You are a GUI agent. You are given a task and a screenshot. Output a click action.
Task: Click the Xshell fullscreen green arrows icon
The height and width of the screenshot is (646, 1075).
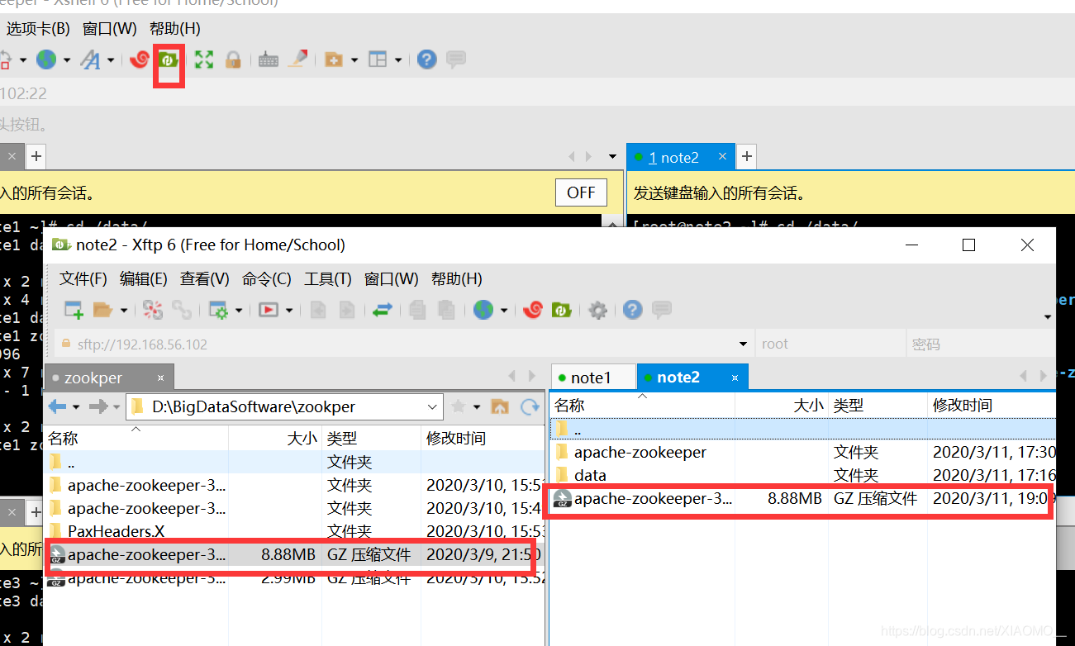pos(204,59)
